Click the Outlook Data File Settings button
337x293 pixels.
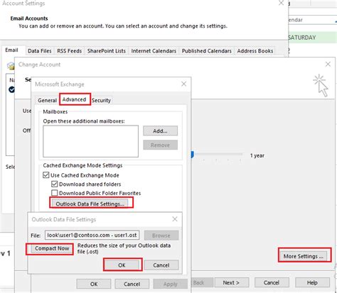tap(90, 204)
